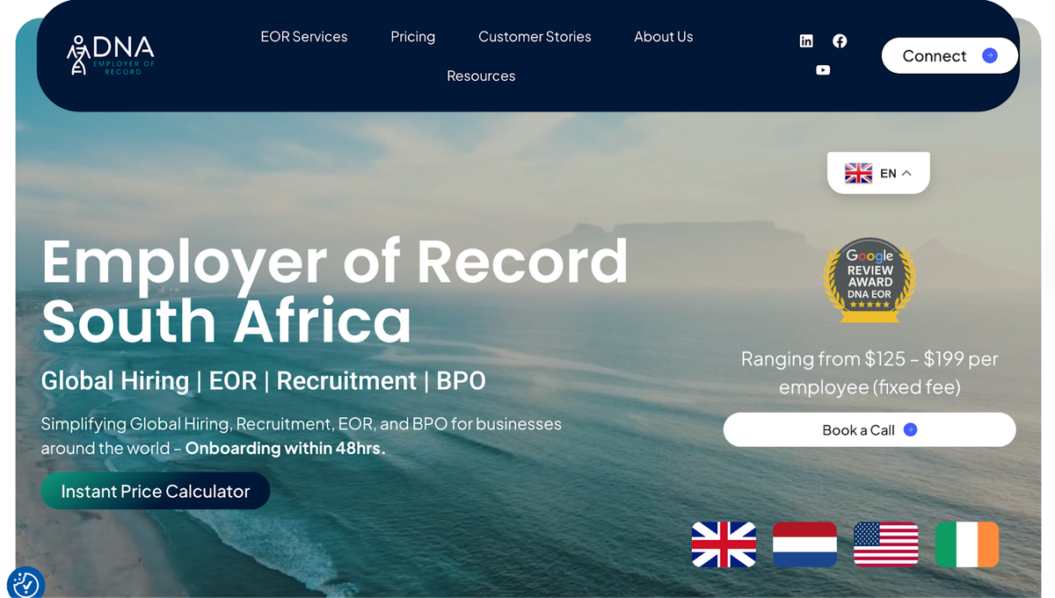The width and height of the screenshot is (1055, 598).
Task: Select the United States flag icon
Action: tap(885, 544)
